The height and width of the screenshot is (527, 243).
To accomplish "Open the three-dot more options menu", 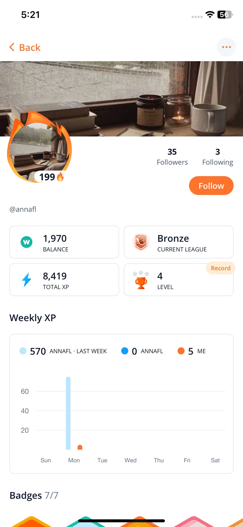I will click(x=227, y=47).
